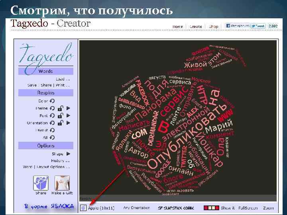Click the Save link
This screenshot has width=287, height=215.
point(32,85)
